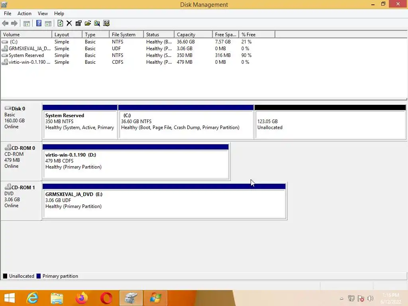Open the View menu
The width and height of the screenshot is (408, 306).
43,14
